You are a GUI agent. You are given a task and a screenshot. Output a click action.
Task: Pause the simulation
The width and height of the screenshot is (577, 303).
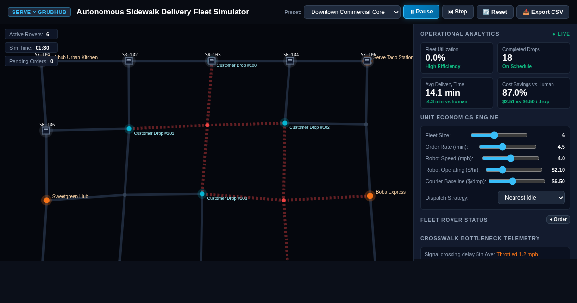pos(421,12)
